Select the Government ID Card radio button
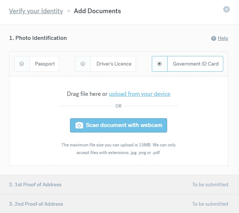Image resolution: width=239 pixels, height=213 pixels. click(159, 64)
